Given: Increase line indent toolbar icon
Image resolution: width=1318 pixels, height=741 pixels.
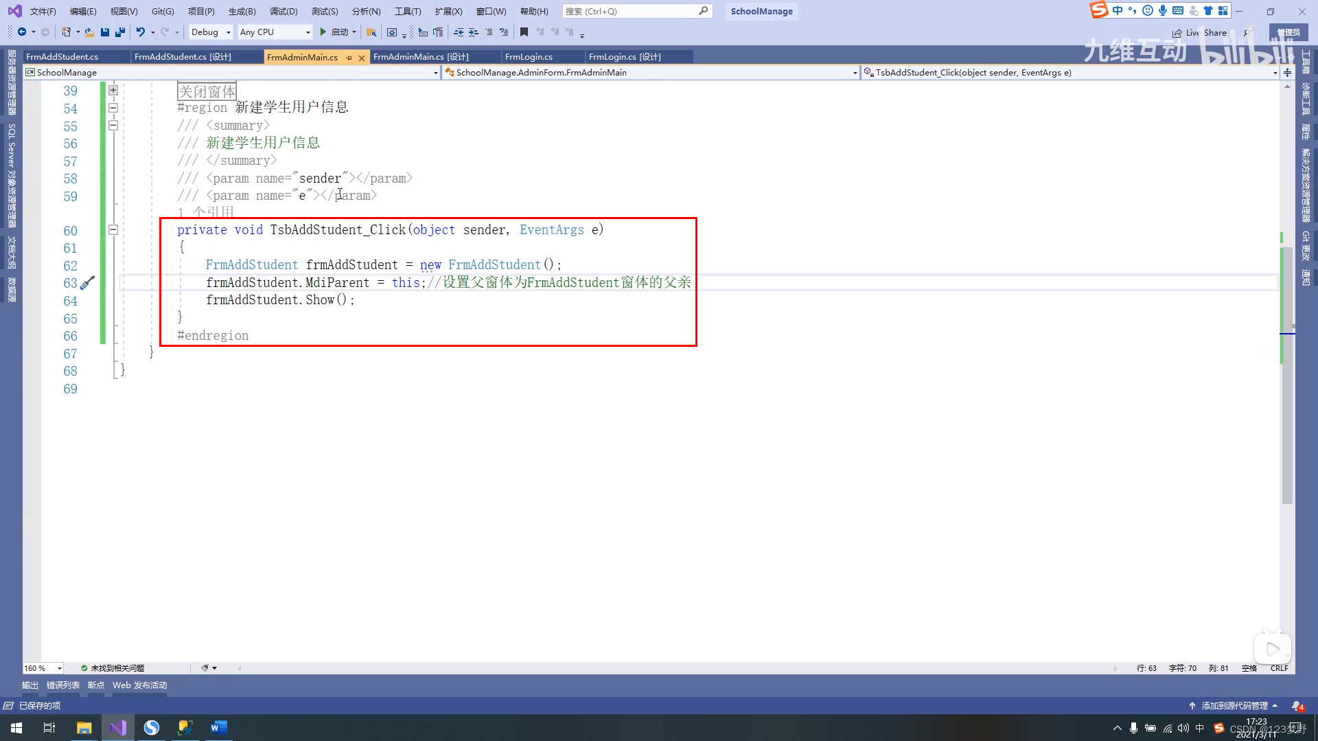Looking at the screenshot, I should [474, 32].
